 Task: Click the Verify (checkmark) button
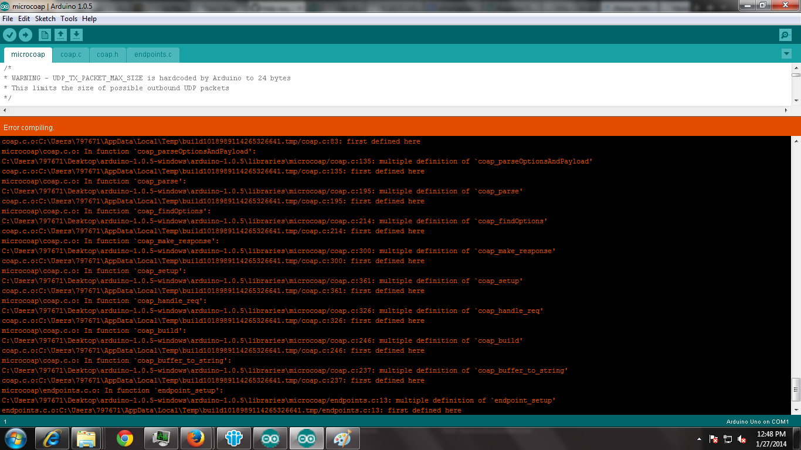point(10,35)
